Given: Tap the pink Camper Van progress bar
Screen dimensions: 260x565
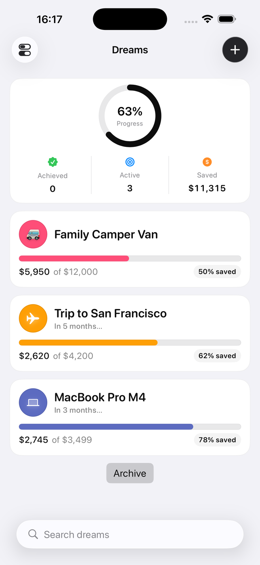Looking at the screenshot, I should tap(74, 258).
